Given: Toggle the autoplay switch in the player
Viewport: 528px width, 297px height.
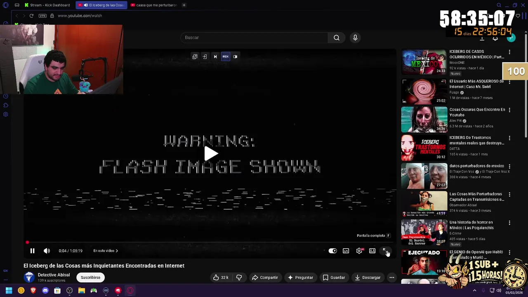Looking at the screenshot, I should pyautogui.click(x=332, y=251).
